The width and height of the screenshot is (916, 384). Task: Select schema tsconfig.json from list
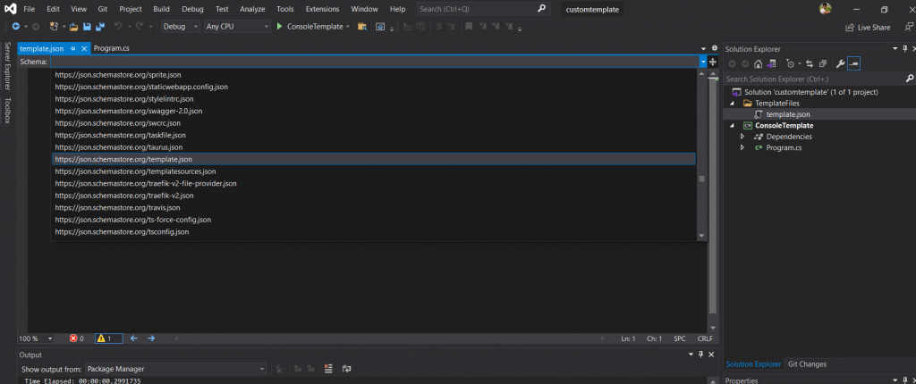374,231
